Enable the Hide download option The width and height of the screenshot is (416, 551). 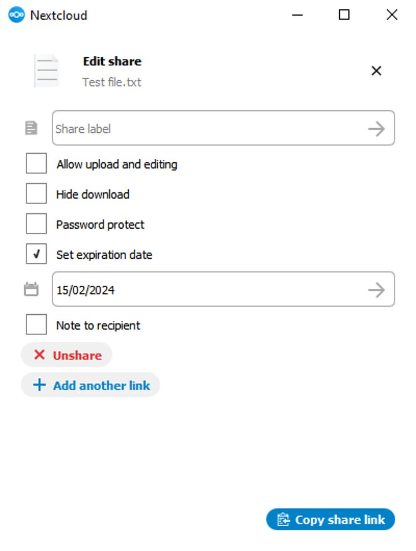pyautogui.click(x=36, y=193)
